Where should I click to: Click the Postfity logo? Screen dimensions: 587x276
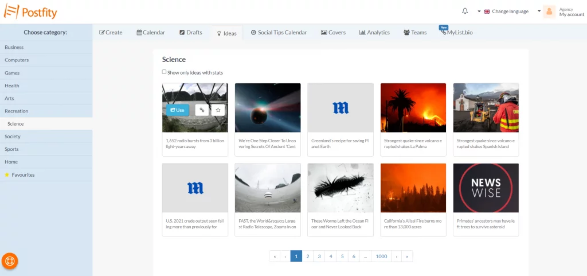pyautogui.click(x=31, y=11)
